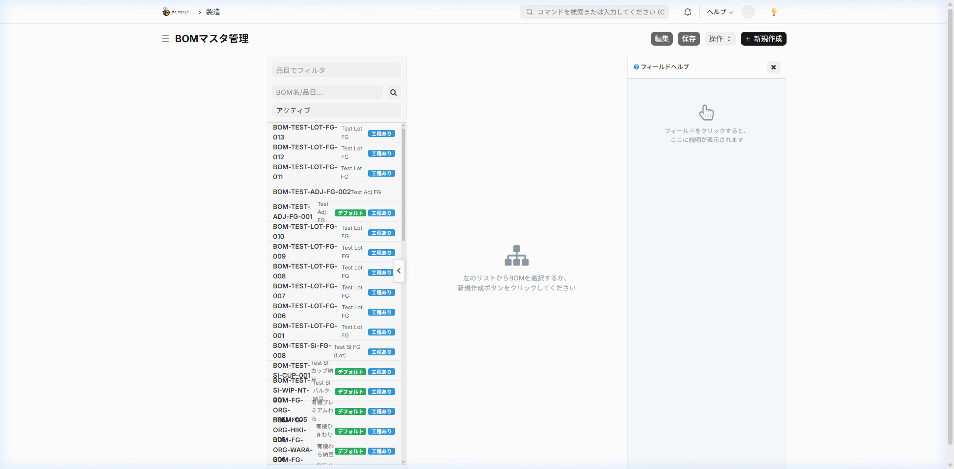The height and width of the screenshot is (469, 954).
Task: Click the 新規作成 button
Action: pos(763,39)
